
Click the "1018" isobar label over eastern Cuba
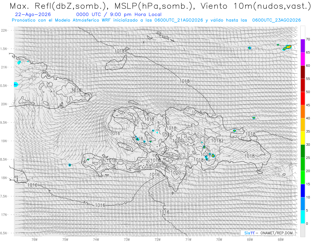tap(76, 90)
